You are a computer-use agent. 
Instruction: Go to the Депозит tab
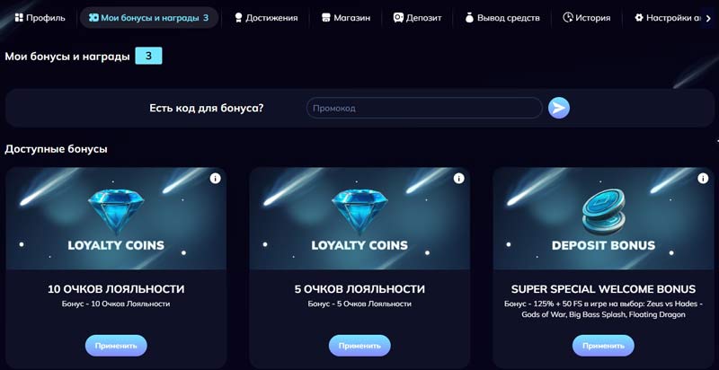418,17
